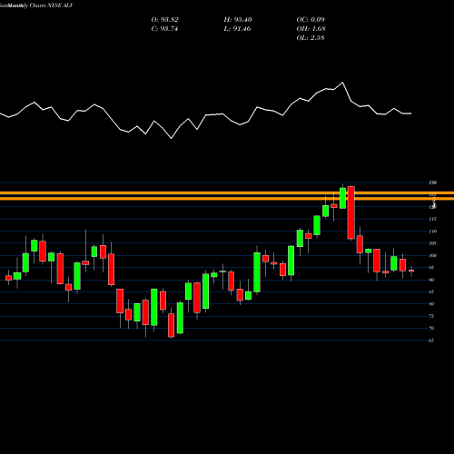Click the 100 price axis label
This screenshot has height=454, width=454.
point(433,255)
